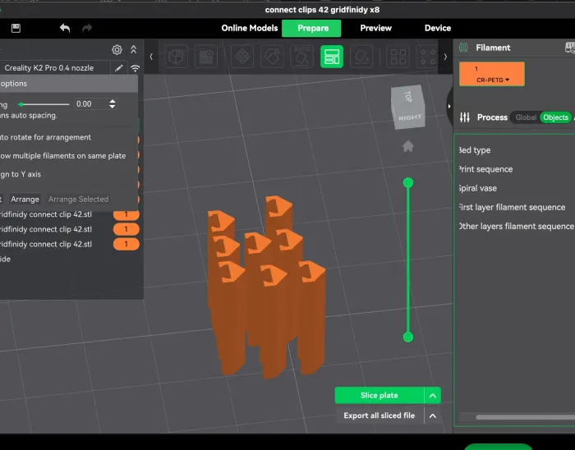Image resolution: width=575 pixels, height=450 pixels.
Task: Click the TOP face of the view cube
Action: click(x=407, y=97)
